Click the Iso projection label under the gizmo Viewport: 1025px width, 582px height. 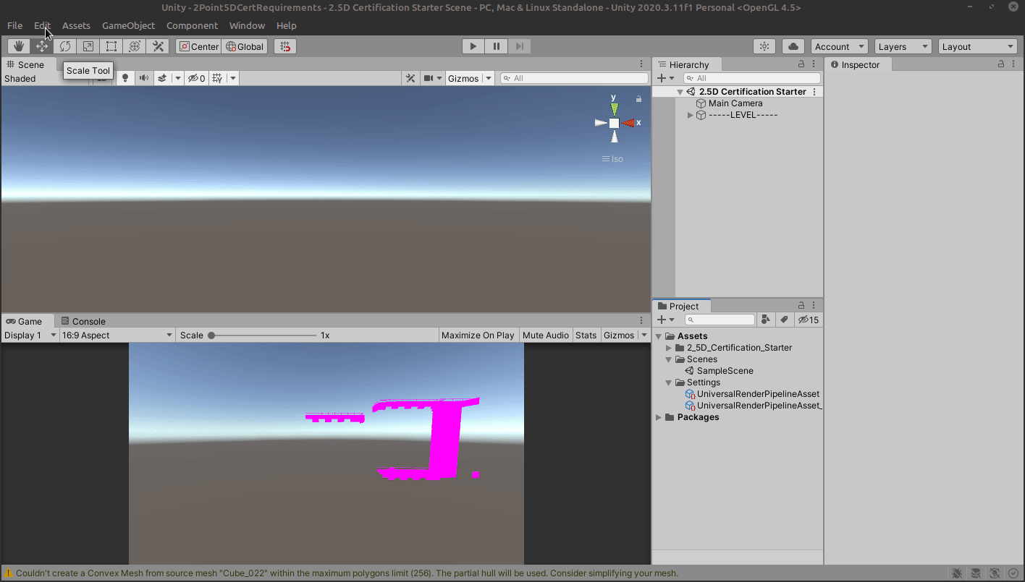[613, 159]
